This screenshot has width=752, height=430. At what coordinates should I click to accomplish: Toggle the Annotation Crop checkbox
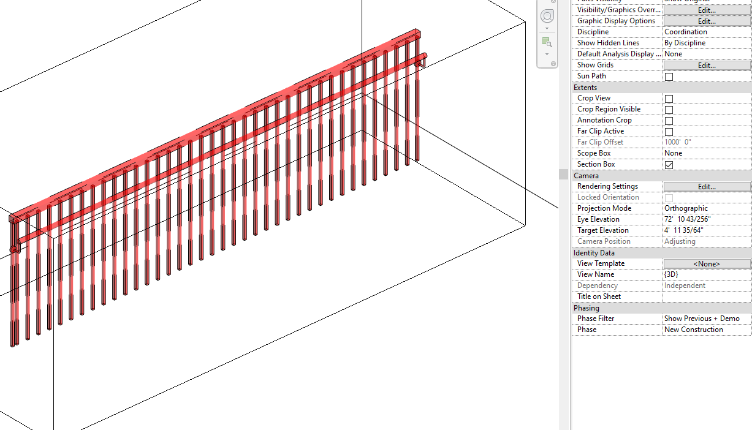click(x=669, y=120)
